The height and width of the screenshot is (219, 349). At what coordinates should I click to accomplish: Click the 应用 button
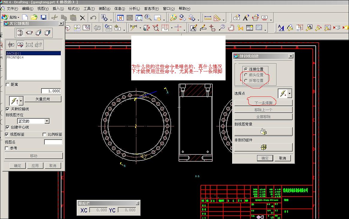(35, 166)
